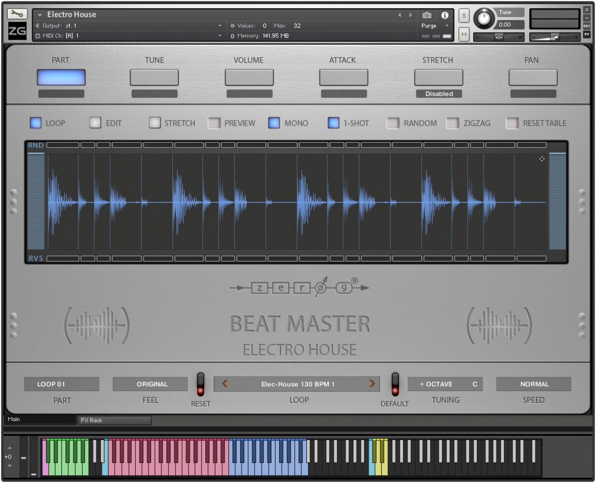596x483 pixels.
Task: Enable the RANDOM playback toggle
Action: click(393, 123)
